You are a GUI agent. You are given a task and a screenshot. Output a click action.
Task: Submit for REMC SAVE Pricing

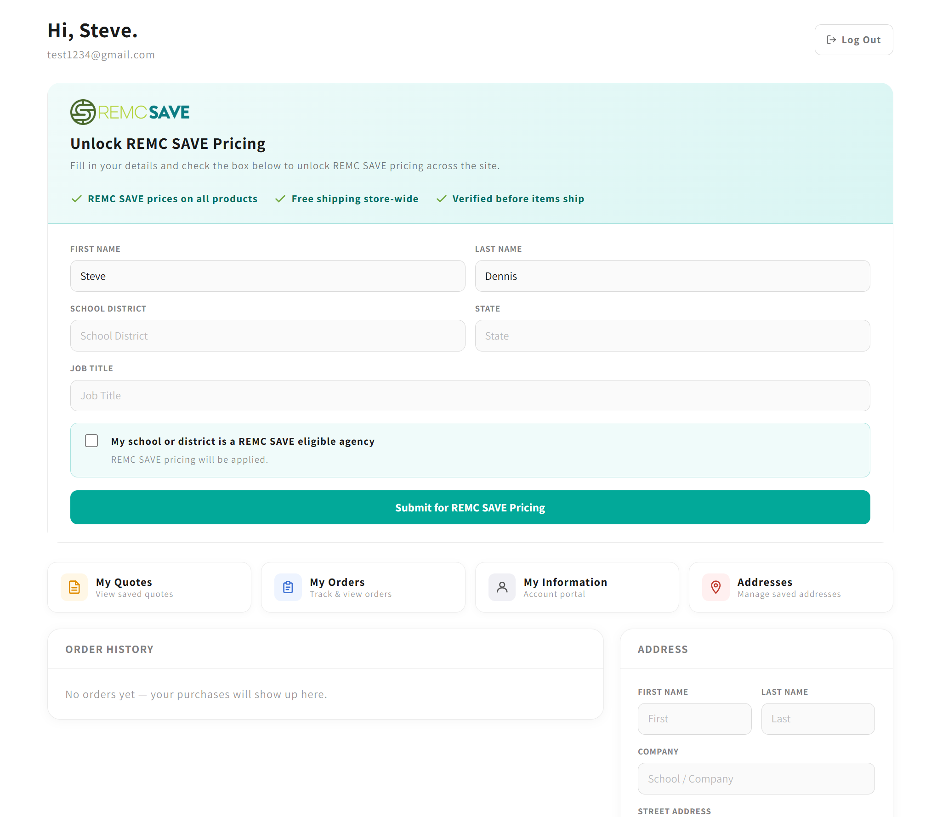(x=470, y=507)
